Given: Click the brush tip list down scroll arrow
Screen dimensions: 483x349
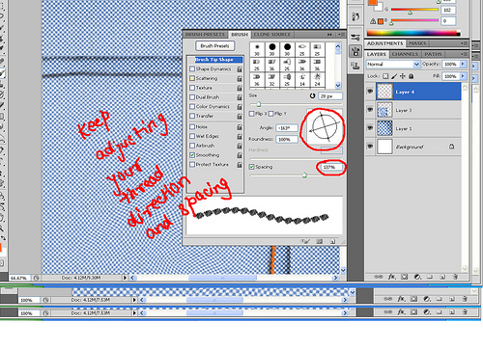Looking at the screenshot, I should pos(338,85).
